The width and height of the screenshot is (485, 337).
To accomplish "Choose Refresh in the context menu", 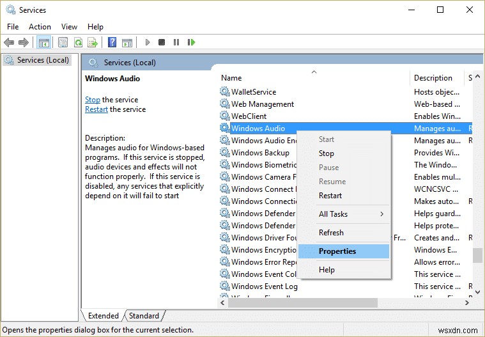I will (x=344, y=232).
